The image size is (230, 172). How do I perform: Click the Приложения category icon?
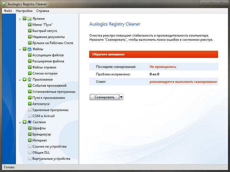click(x=29, y=79)
